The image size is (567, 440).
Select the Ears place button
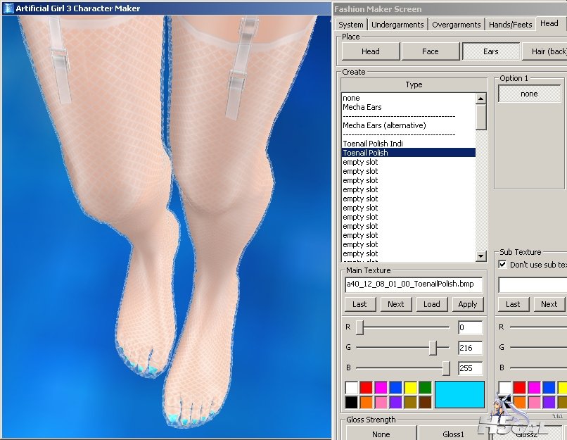491,51
